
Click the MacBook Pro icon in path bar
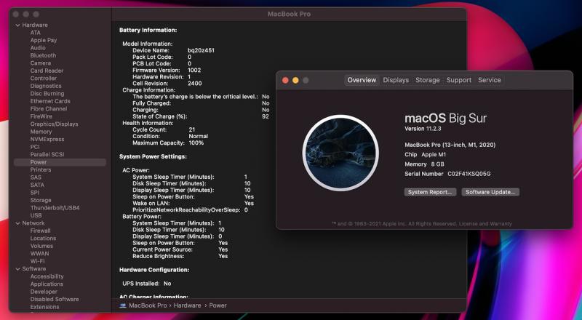click(x=123, y=305)
